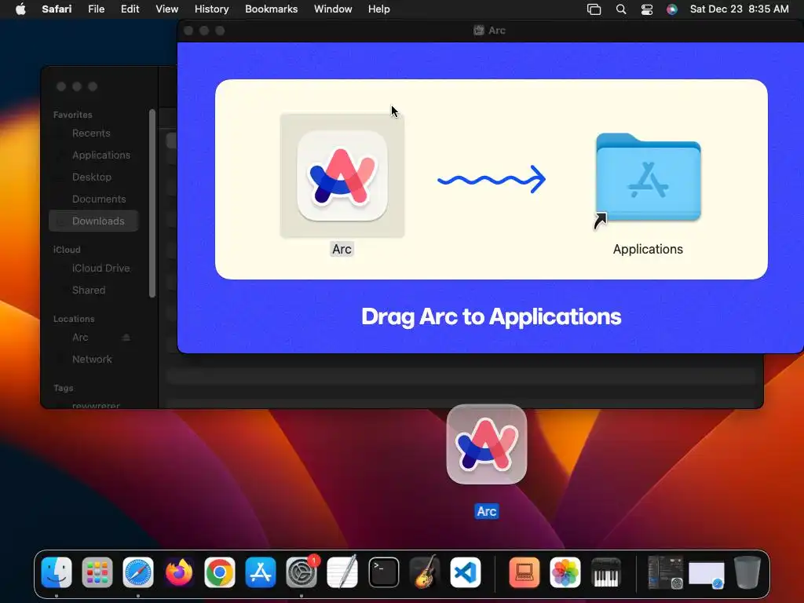Open Finder from the Dock

(57, 572)
